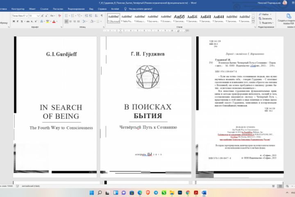Click the spelling check icon in the status bar
This screenshot has height=197, width=295.
tap(17, 186)
